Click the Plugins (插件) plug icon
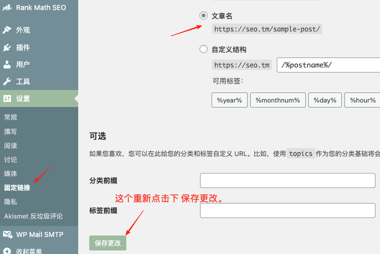This screenshot has height=254, width=380. tap(7, 47)
